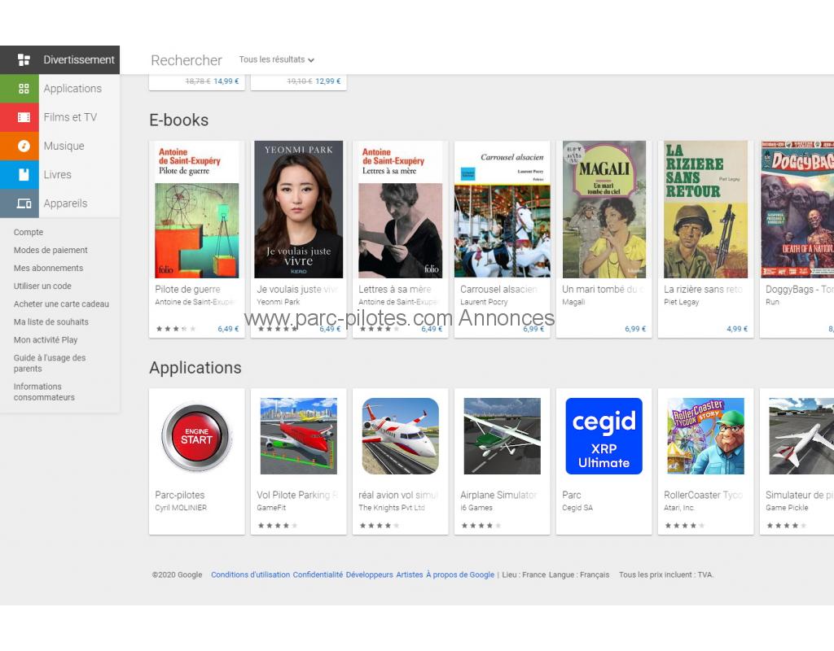
Task: Click the orange Musique icon
Action: (24, 146)
